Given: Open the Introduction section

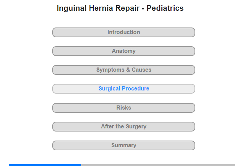Looking at the screenshot, I should 123,32.
